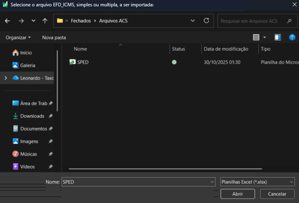299x203 pixels.
Task: Sort by the Status column header
Action: click(178, 49)
